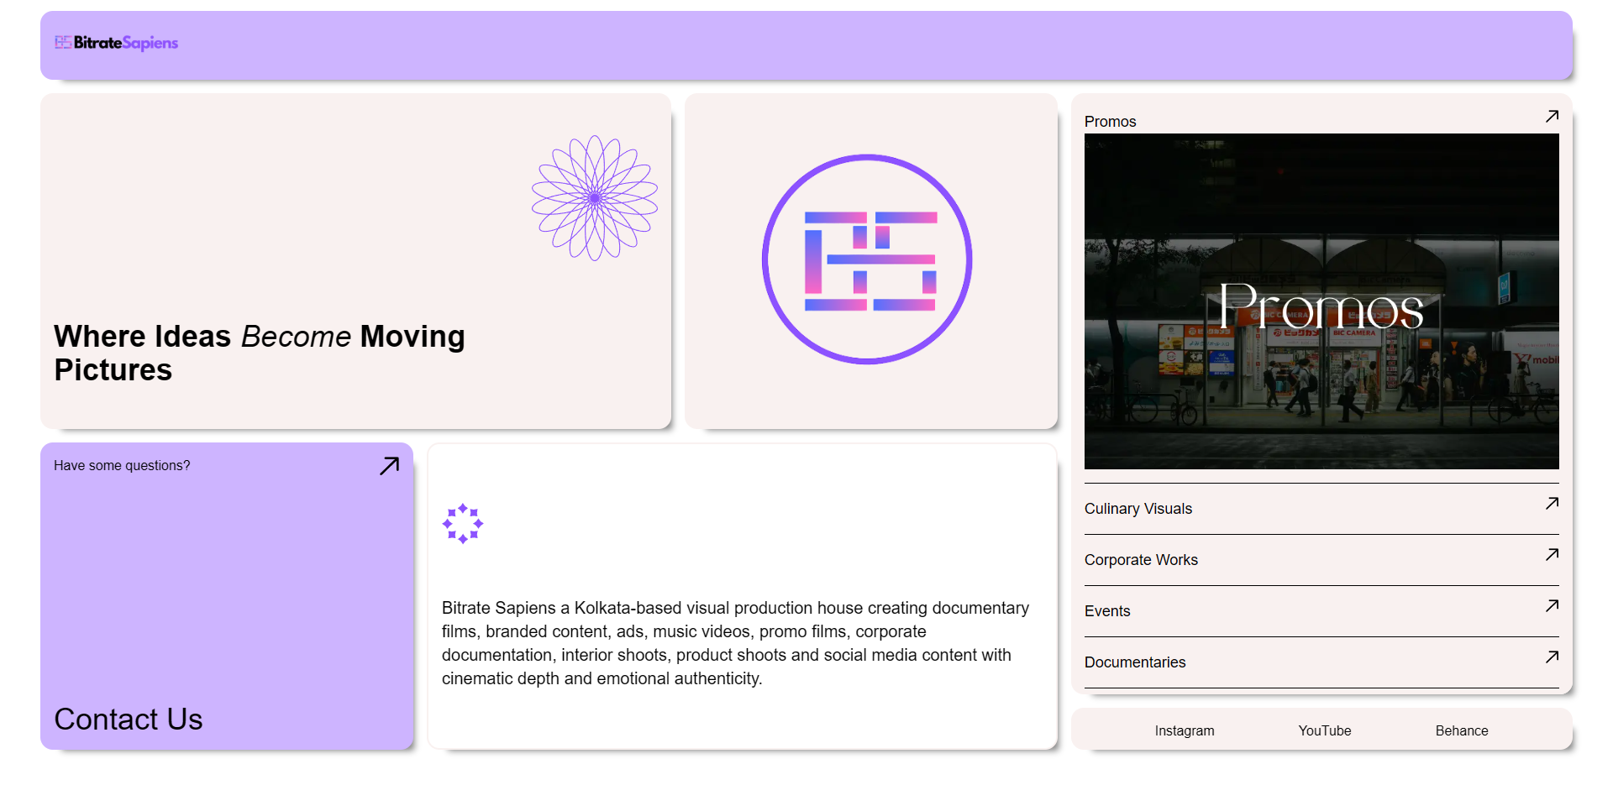
Task: Click the arrow in Have some questions card
Action: 389,466
